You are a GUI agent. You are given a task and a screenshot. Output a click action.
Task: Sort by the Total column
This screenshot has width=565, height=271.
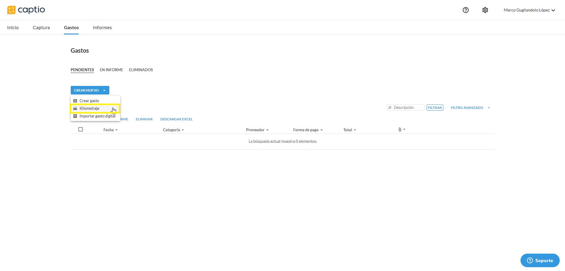(x=349, y=130)
